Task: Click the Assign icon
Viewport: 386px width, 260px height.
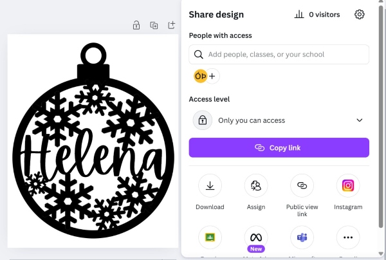Action: click(256, 186)
